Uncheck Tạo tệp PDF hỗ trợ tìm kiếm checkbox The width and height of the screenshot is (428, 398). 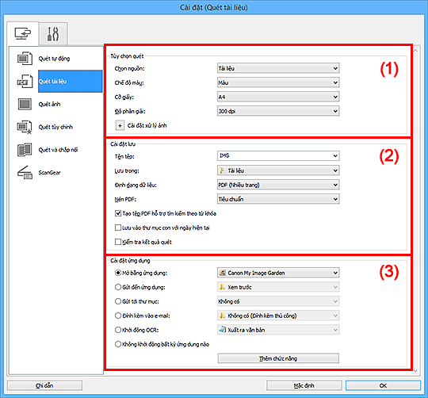pyautogui.click(x=118, y=213)
